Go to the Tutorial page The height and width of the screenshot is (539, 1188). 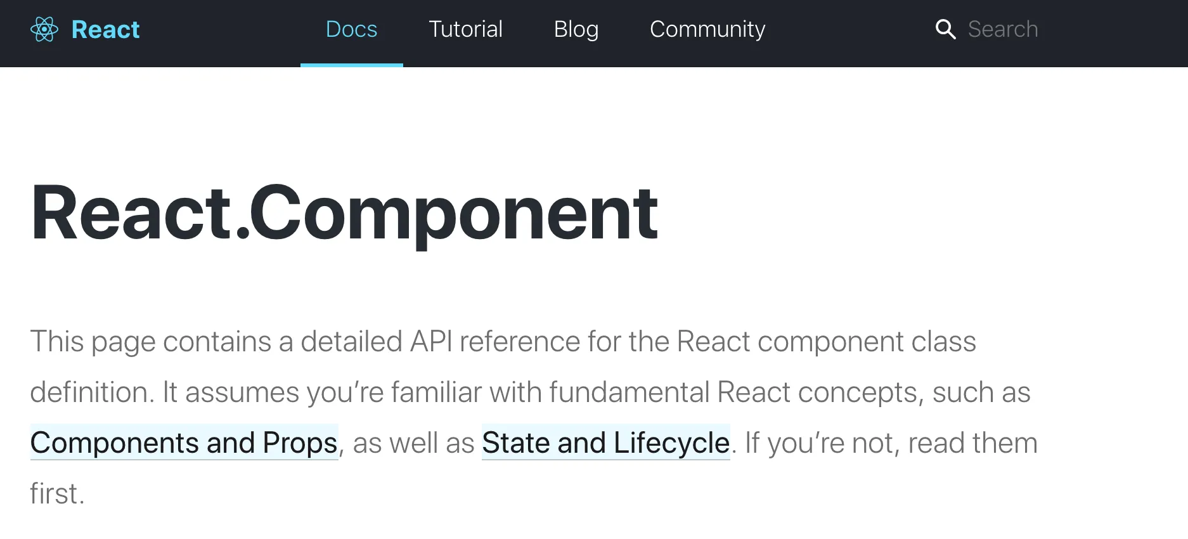[465, 29]
